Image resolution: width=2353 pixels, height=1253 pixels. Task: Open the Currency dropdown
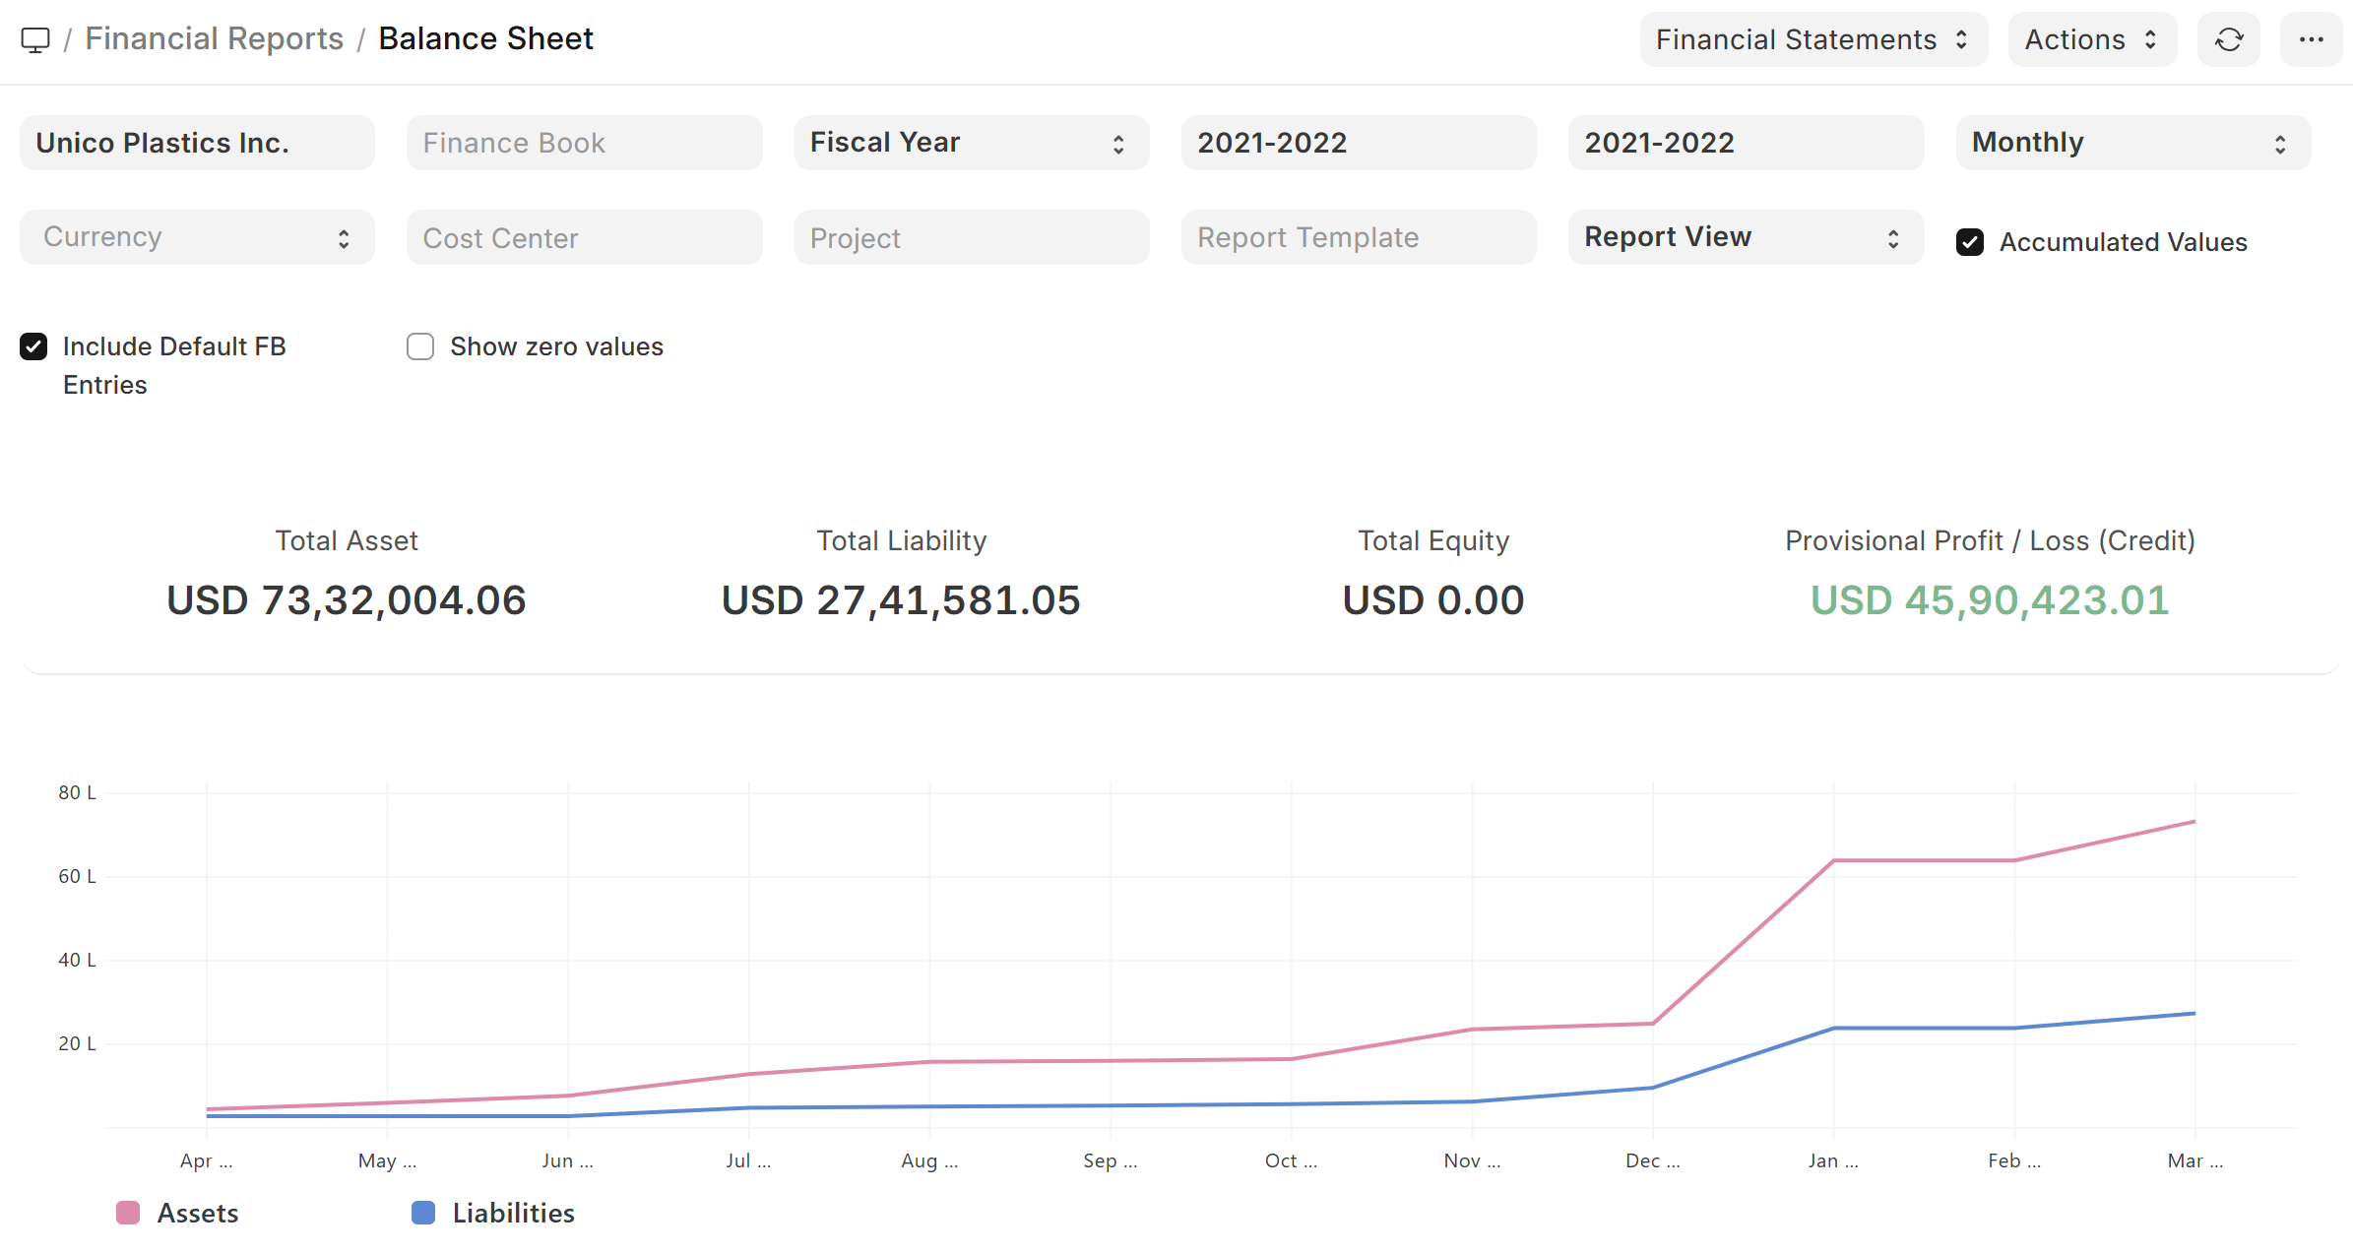pyautogui.click(x=196, y=237)
